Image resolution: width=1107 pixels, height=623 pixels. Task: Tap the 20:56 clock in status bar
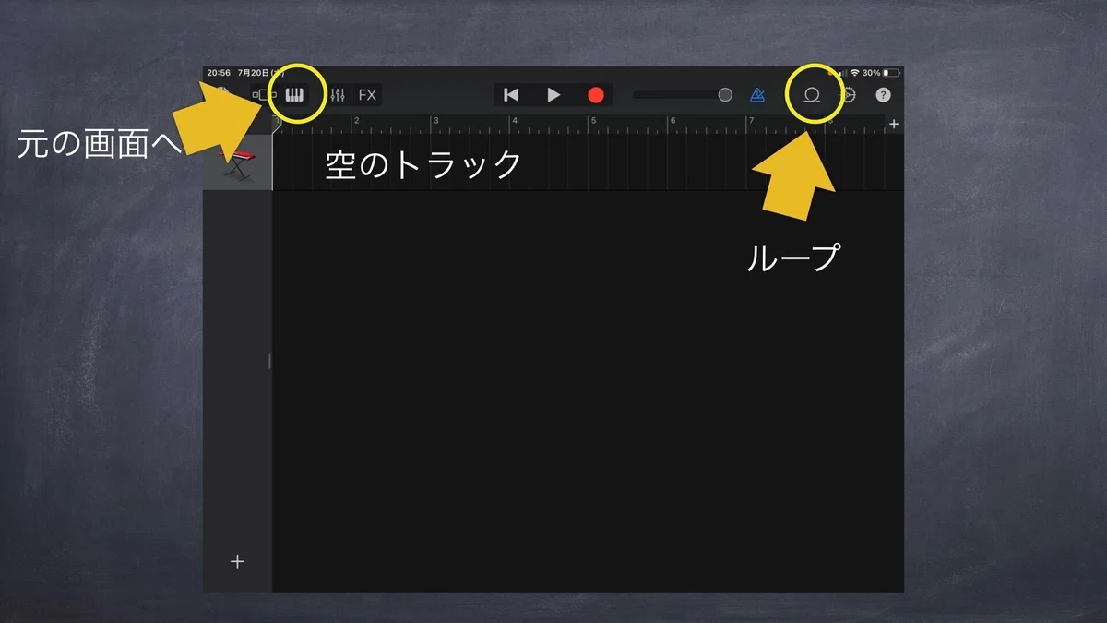click(219, 72)
